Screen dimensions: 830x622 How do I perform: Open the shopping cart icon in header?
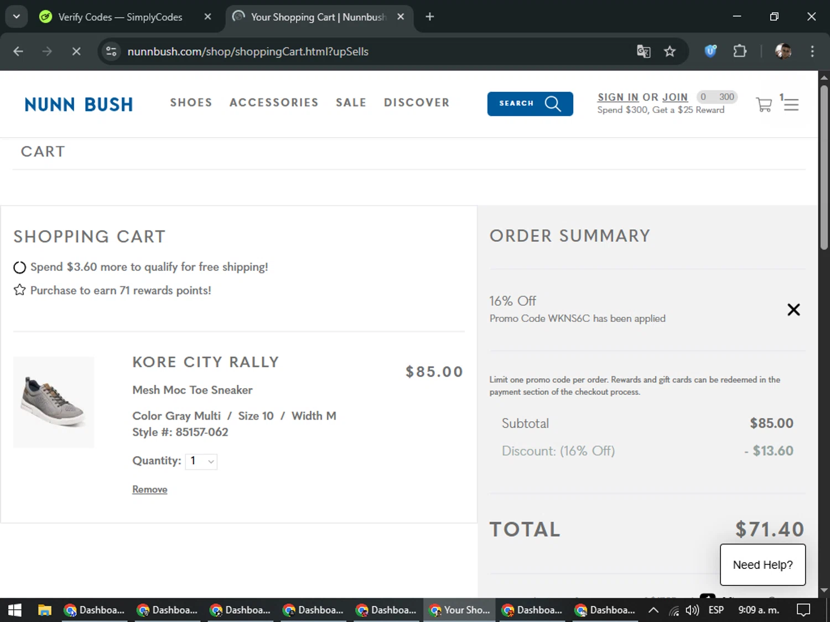coord(764,104)
